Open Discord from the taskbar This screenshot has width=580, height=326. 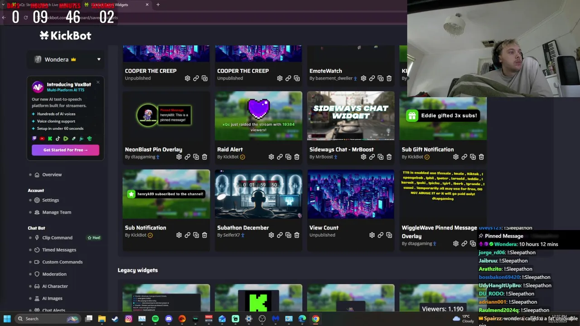click(169, 319)
